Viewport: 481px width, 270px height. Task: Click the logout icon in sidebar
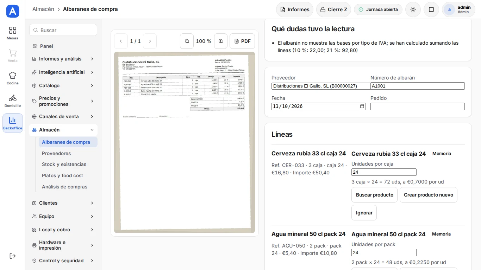tap(13, 256)
